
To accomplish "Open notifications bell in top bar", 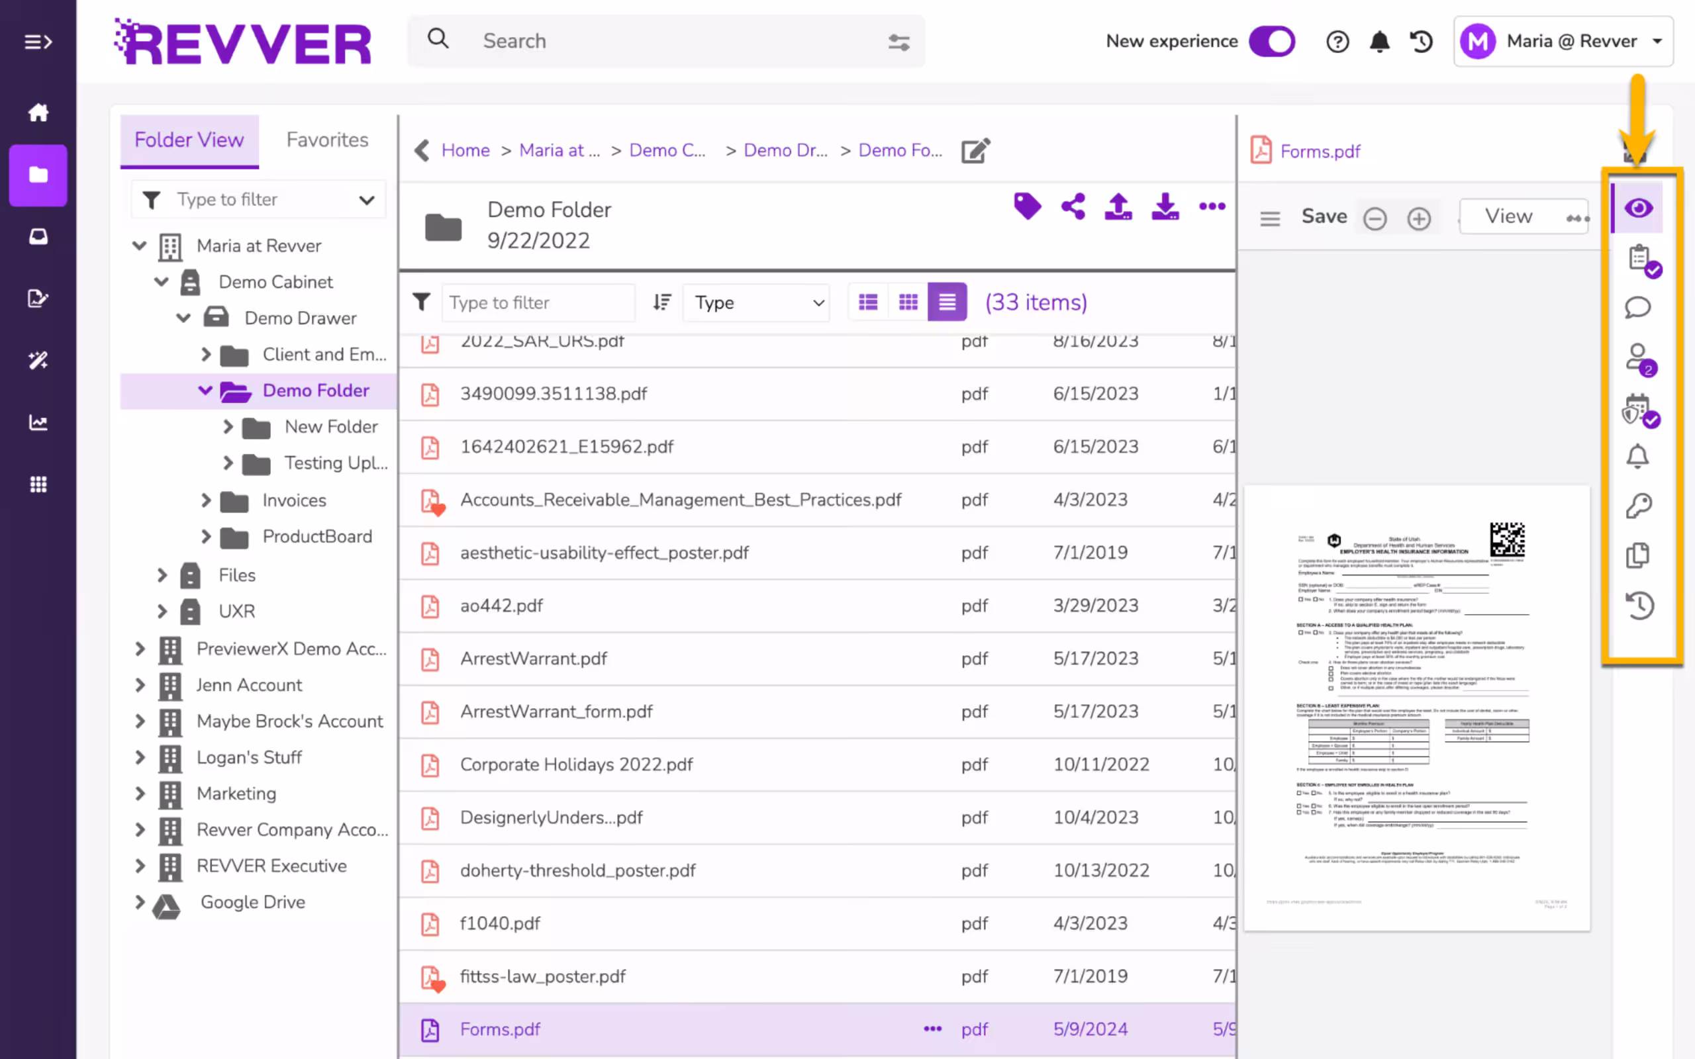I will tap(1379, 42).
